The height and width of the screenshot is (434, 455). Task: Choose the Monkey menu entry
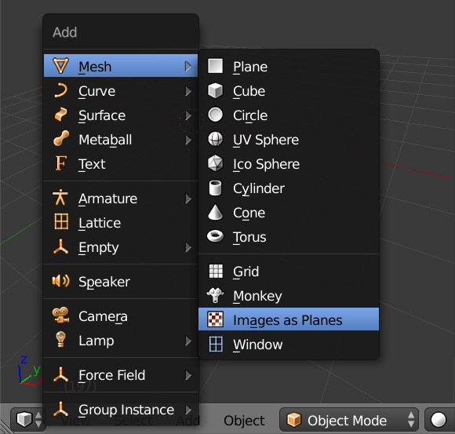coord(289,296)
